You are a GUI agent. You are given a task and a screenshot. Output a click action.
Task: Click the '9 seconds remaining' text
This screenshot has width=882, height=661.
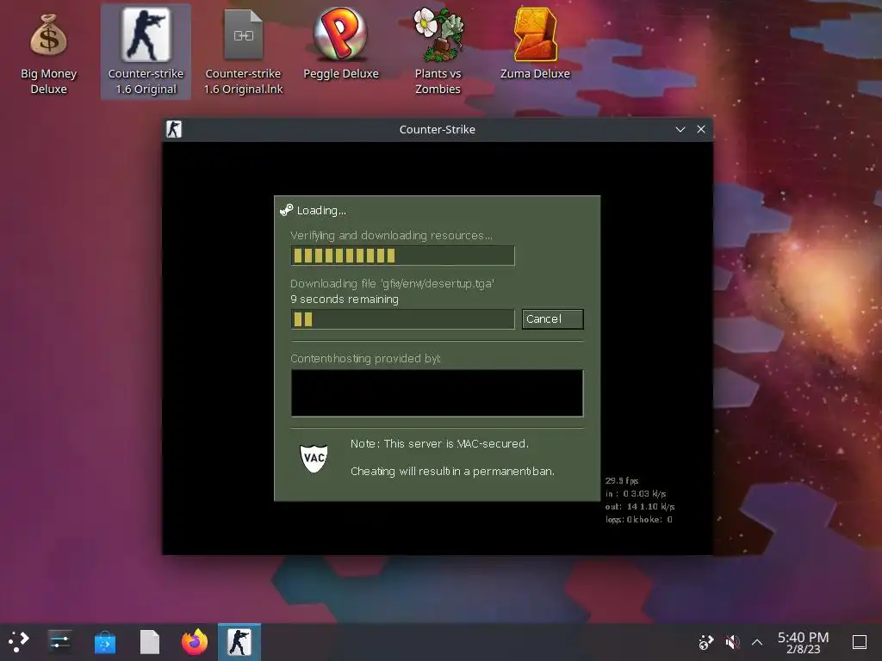tap(345, 299)
